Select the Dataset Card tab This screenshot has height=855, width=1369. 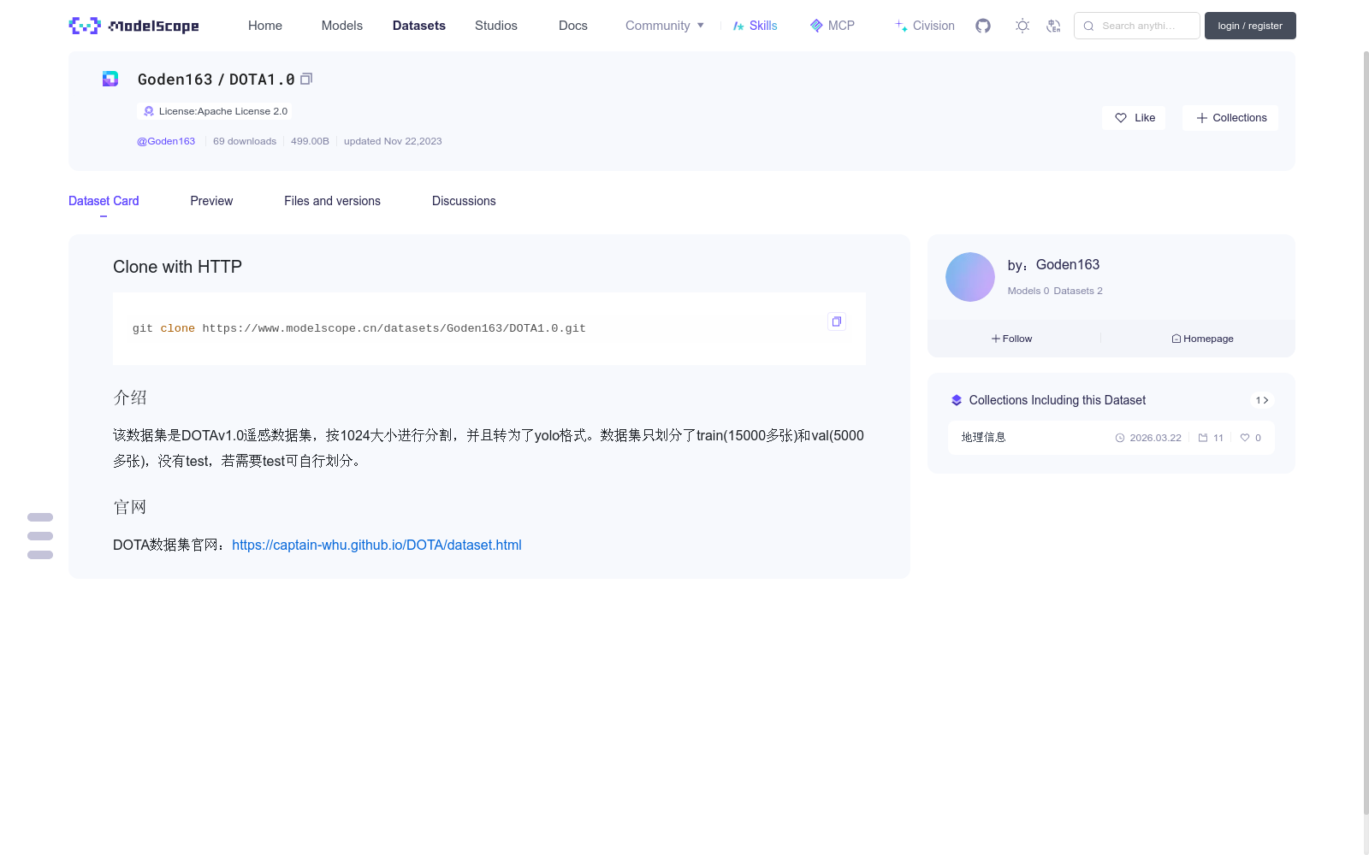104,201
